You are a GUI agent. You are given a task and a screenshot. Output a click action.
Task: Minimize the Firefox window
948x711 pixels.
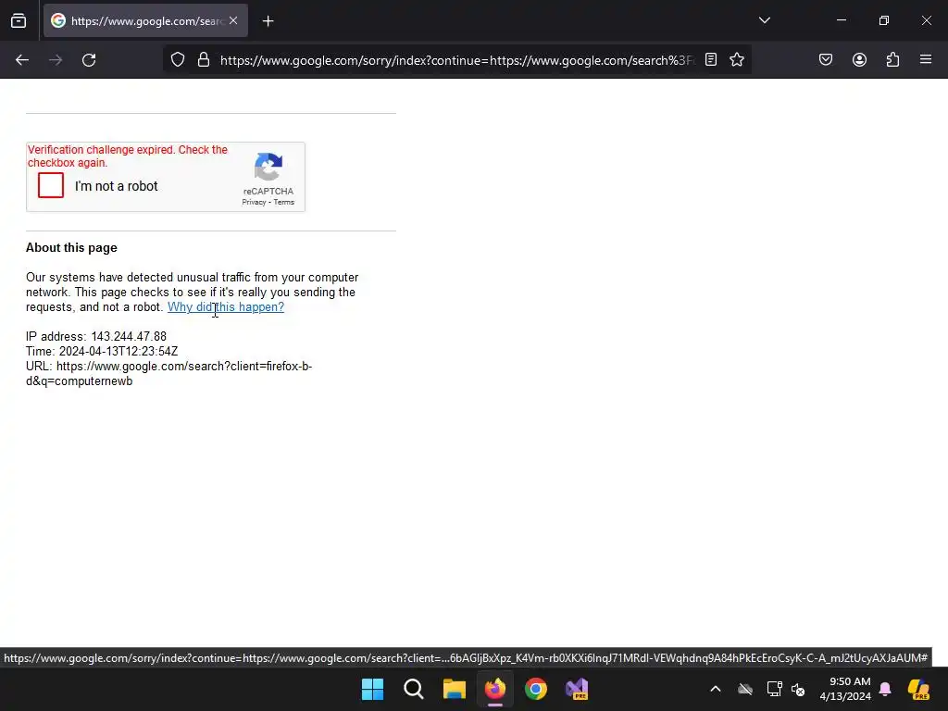coord(841,20)
